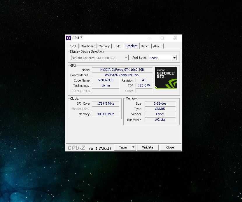This screenshot has width=242, height=202.
Task: Click the Hynix vendor value
Action: pos(160,114)
